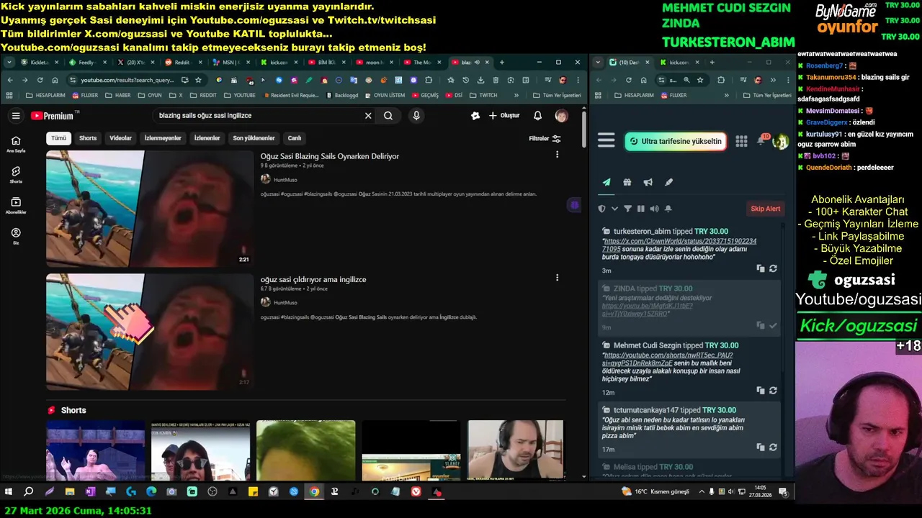The height and width of the screenshot is (518, 922).
Task: Clear the YouTube search text
Action: point(368,116)
